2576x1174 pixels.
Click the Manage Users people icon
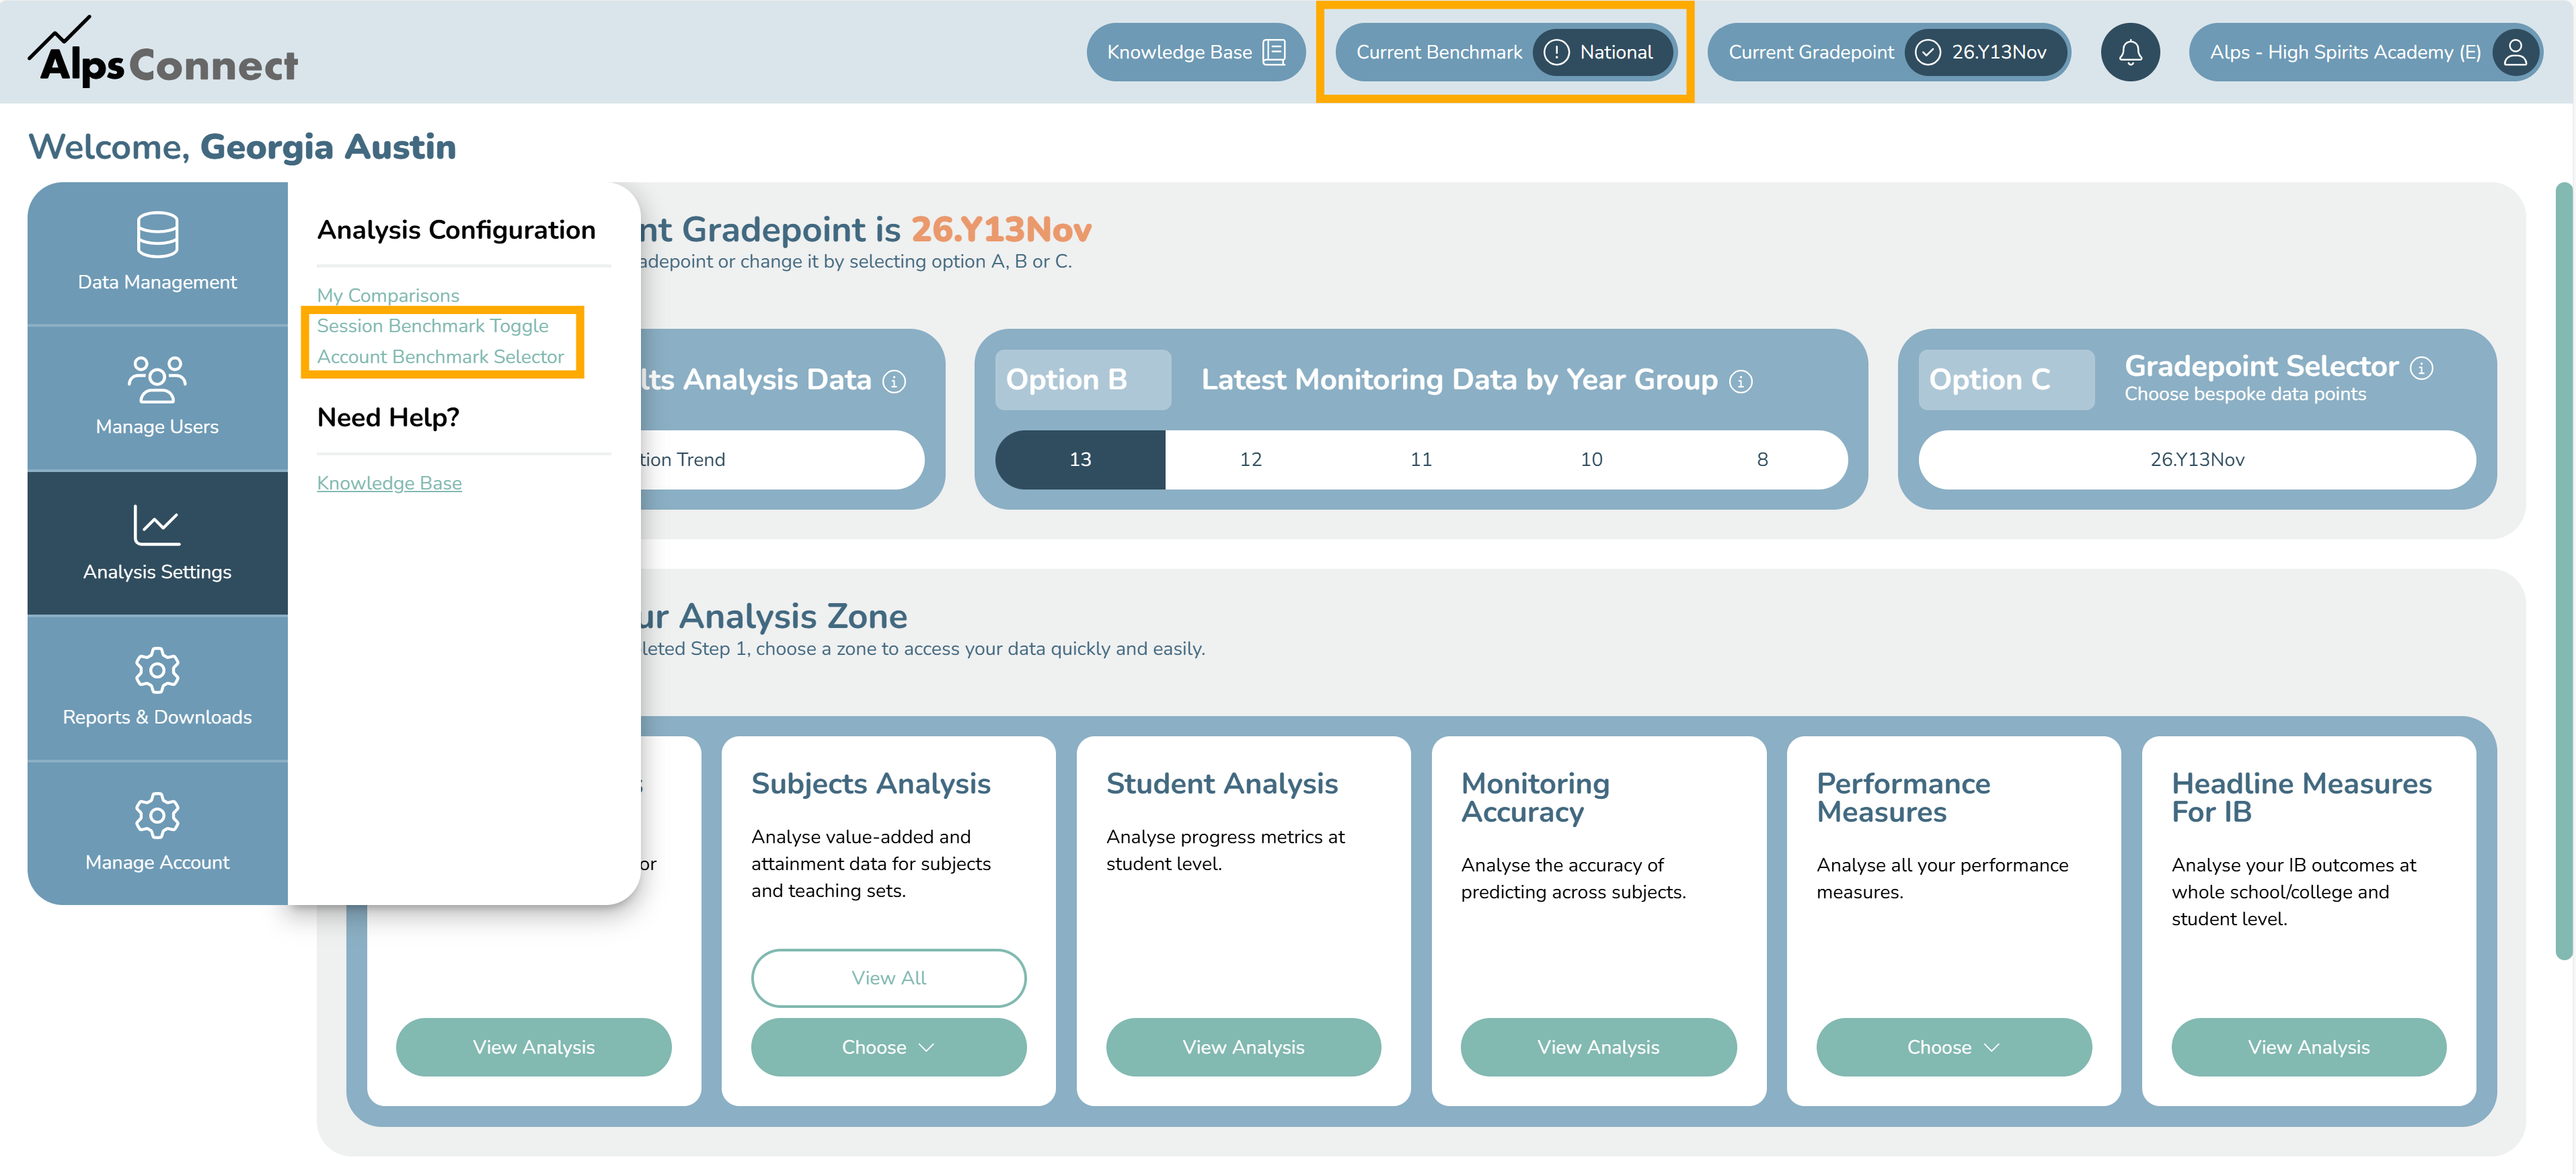pyautogui.click(x=157, y=379)
